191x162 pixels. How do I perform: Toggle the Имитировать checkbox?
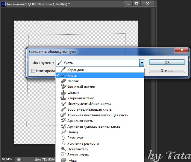(x=33, y=71)
